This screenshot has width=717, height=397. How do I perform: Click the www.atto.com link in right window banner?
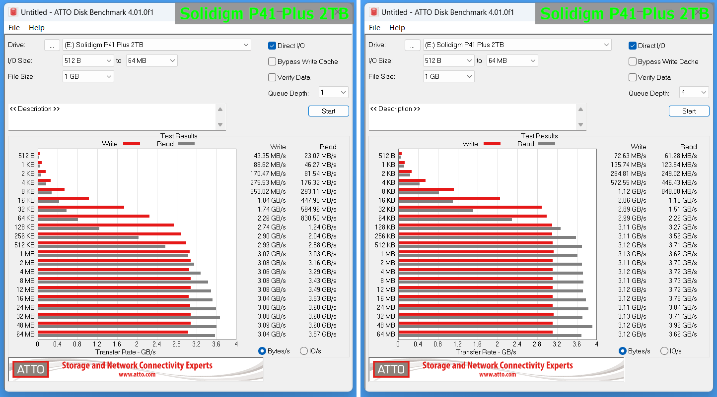click(x=497, y=375)
